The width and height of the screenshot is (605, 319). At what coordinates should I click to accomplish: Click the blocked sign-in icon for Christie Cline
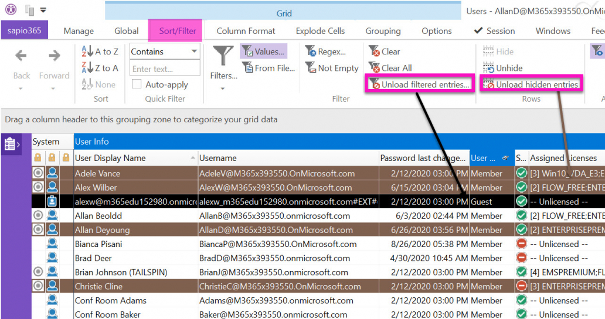tap(521, 286)
